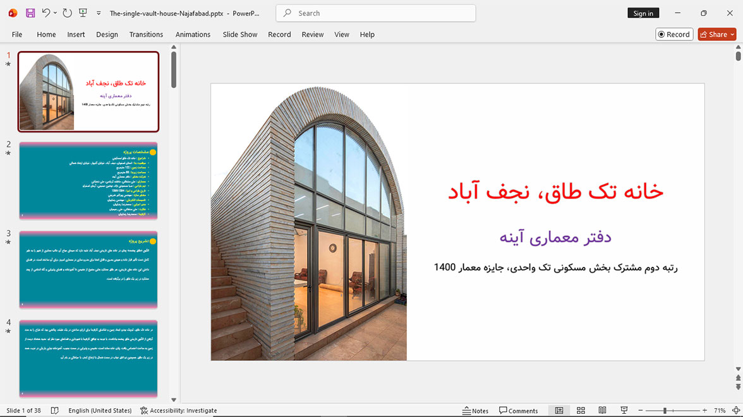Select slide 4 thumbnail
Image resolution: width=743 pixels, height=417 pixels.
[x=88, y=358]
